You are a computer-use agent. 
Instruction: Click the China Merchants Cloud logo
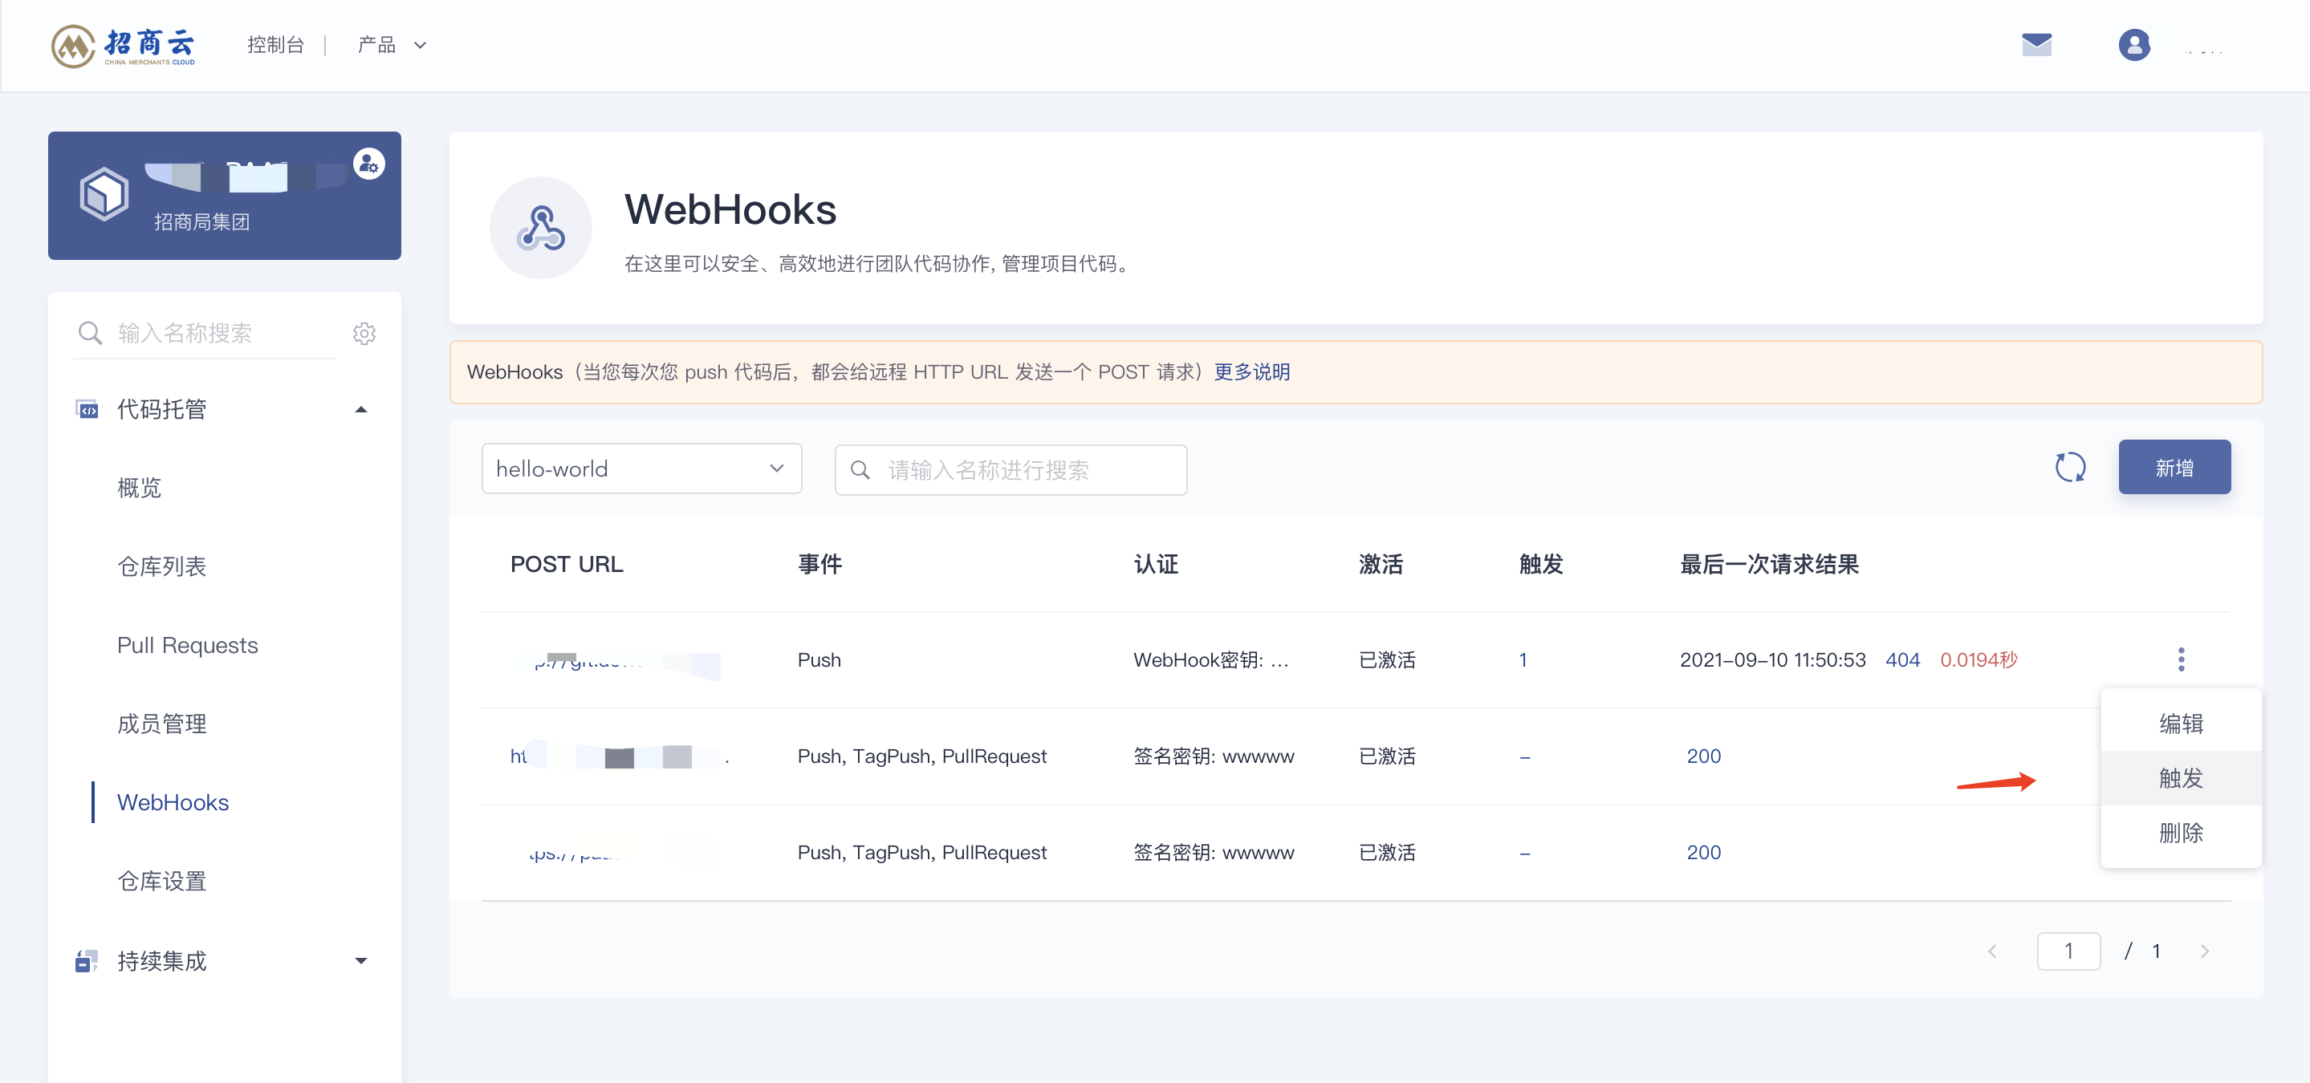(124, 46)
